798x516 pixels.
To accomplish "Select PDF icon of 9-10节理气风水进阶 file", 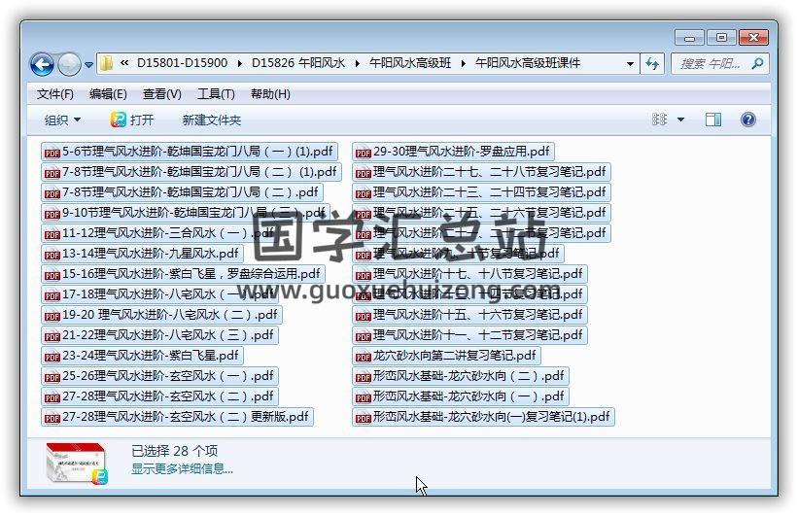I will [52, 214].
